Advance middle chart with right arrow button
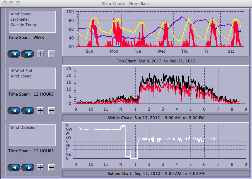 [28, 111]
